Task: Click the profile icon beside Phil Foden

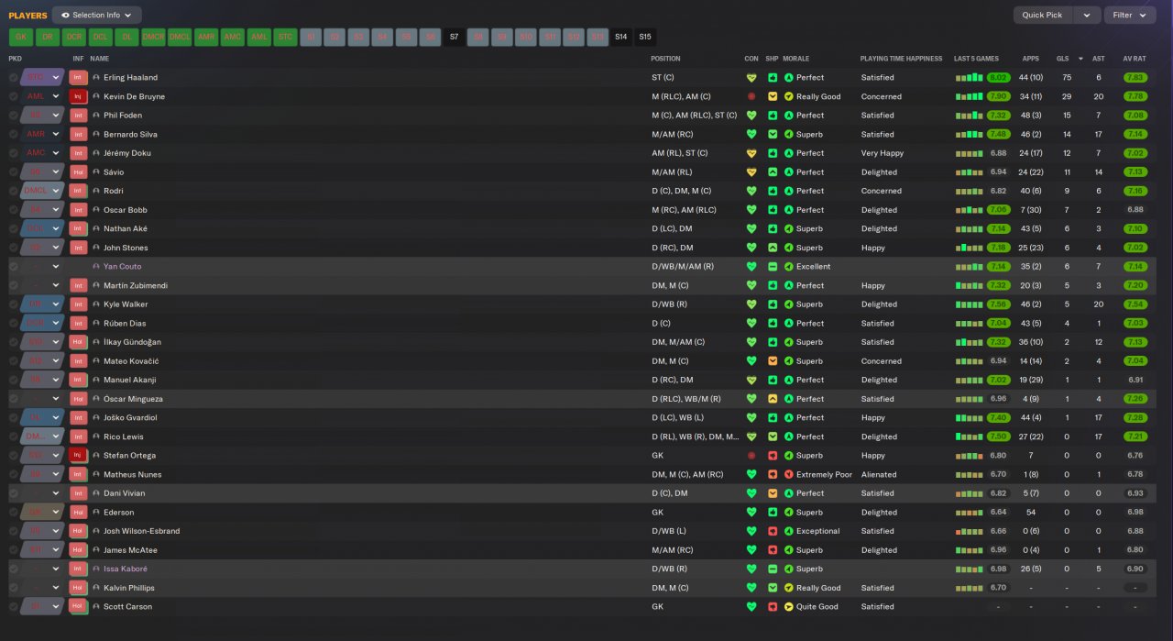Action: click(x=96, y=116)
